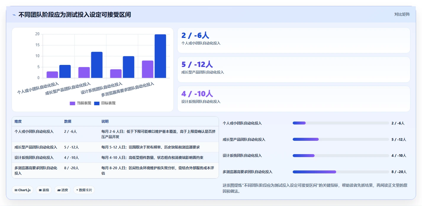Click table value 4 / -10人
The width and height of the screenshot is (422, 206).
(x=71, y=157)
